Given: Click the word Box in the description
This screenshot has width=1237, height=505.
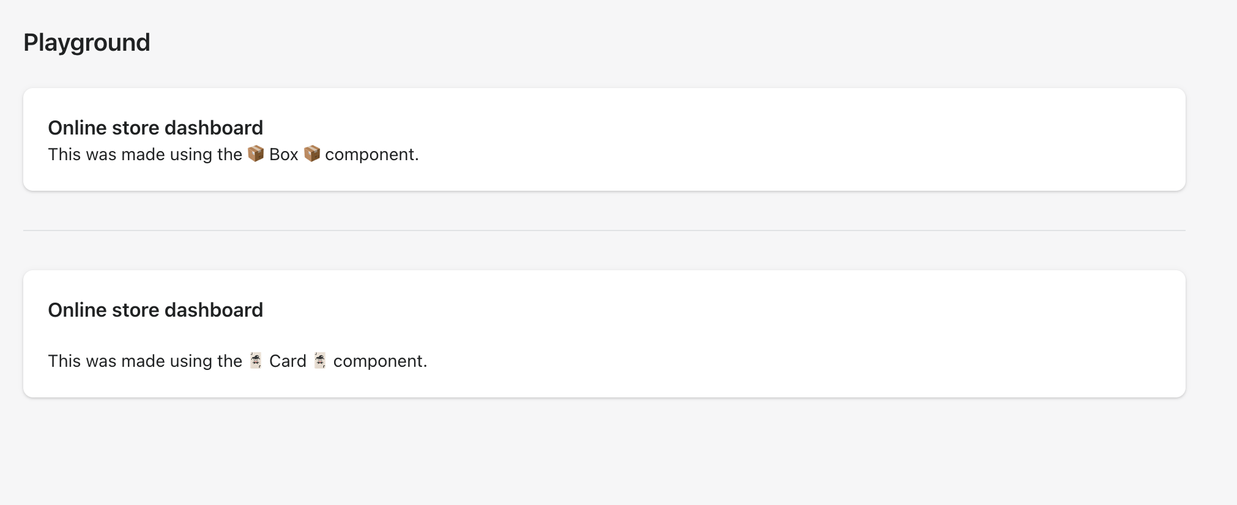Looking at the screenshot, I should click(284, 154).
